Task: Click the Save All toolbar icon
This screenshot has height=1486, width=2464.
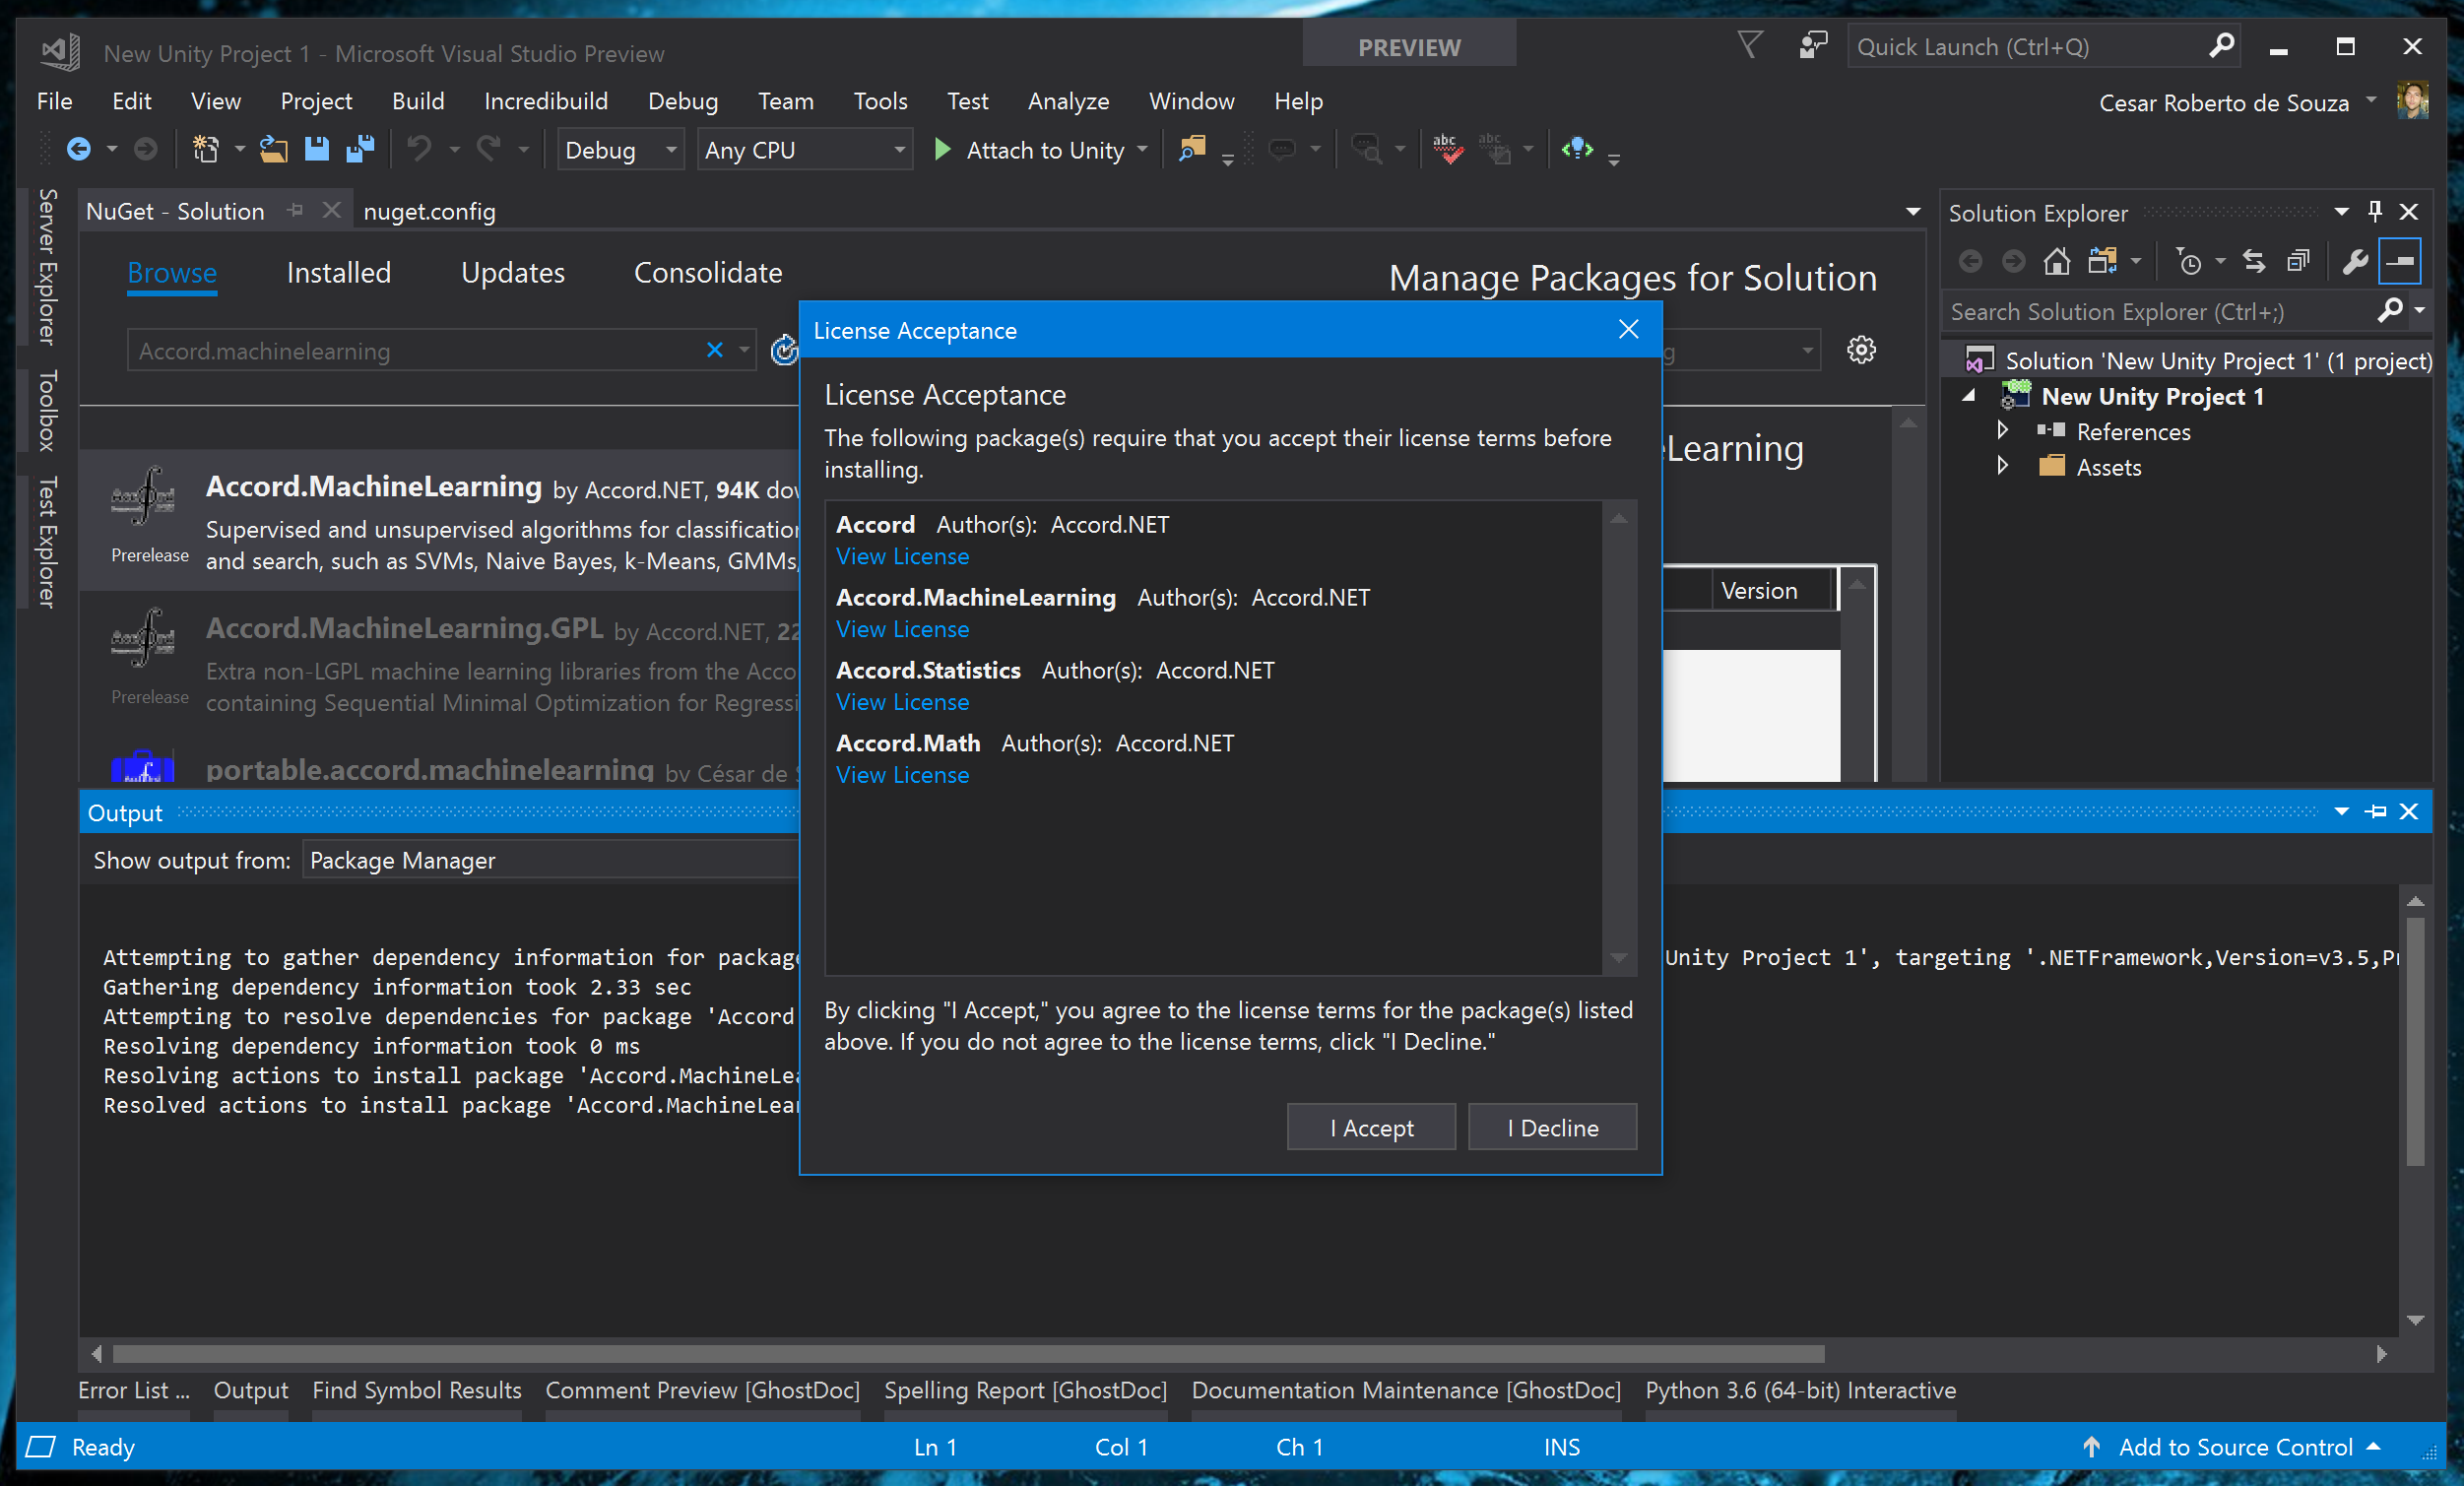Action: click(x=360, y=150)
